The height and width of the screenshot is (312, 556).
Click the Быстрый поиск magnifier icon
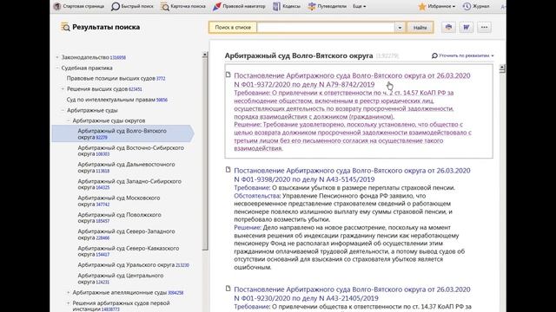116,6
